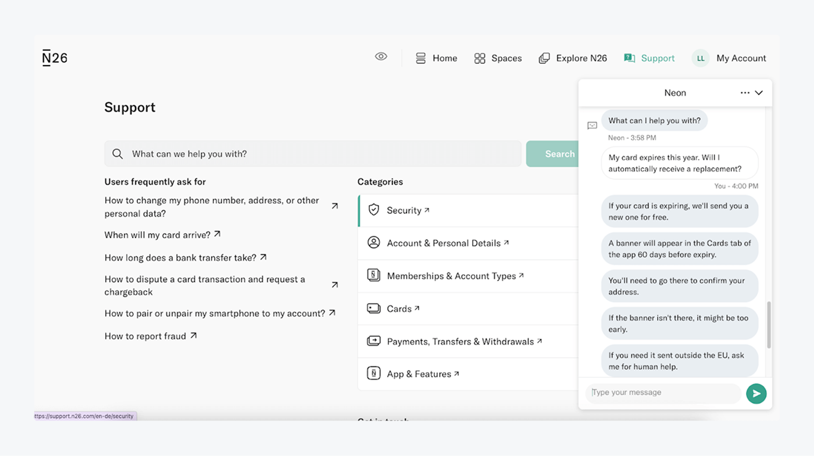This screenshot has width=814, height=456.
Task: Click the green Search button
Action: (x=552, y=154)
